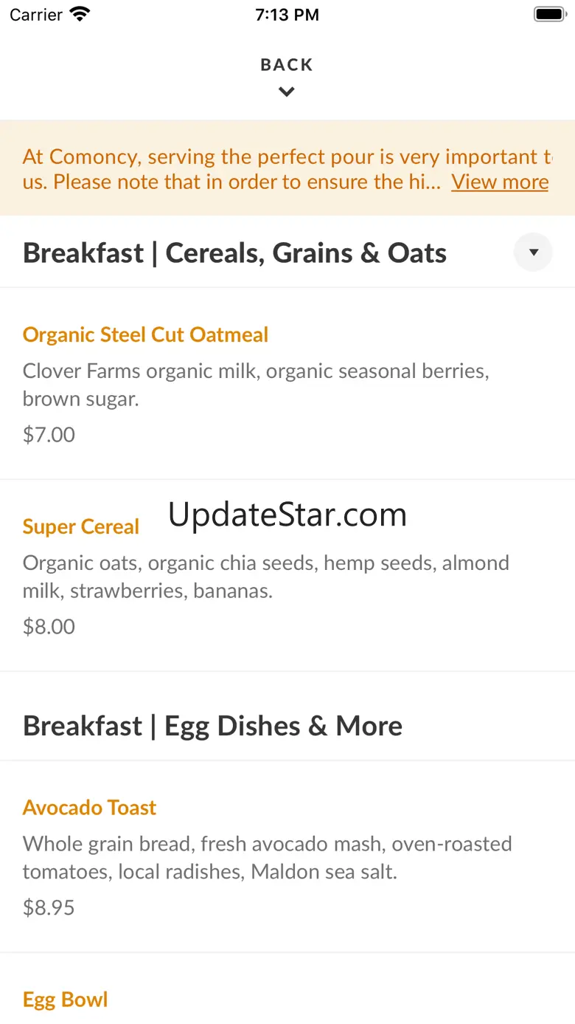Image resolution: width=575 pixels, height=1024 pixels.
Task: Tap the down chevron under BACK
Action: [x=287, y=92]
